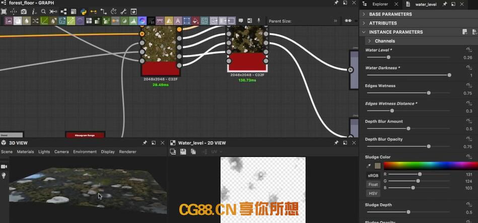Image resolution: width=478 pixels, height=223 pixels.
Task: Add a comment using speech bubble icon
Action: pyautogui.click(x=241, y=21)
